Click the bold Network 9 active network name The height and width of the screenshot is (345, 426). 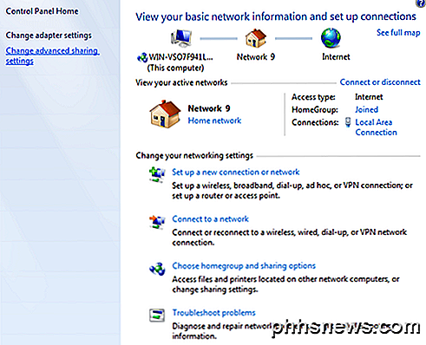click(209, 108)
